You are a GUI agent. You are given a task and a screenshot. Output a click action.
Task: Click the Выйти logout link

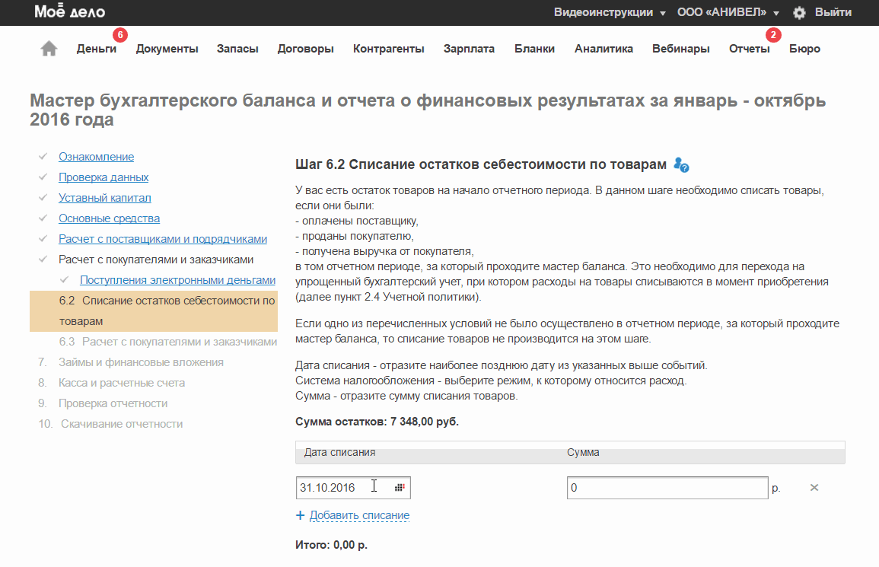click(x=833, y=13)
